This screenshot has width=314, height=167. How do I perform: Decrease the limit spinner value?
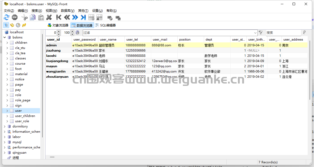(72, 34)
